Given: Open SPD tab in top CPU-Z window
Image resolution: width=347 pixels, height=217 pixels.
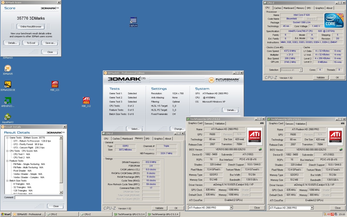Looking at the screenshot, I should pyautogui.click(x=309, y=8).
